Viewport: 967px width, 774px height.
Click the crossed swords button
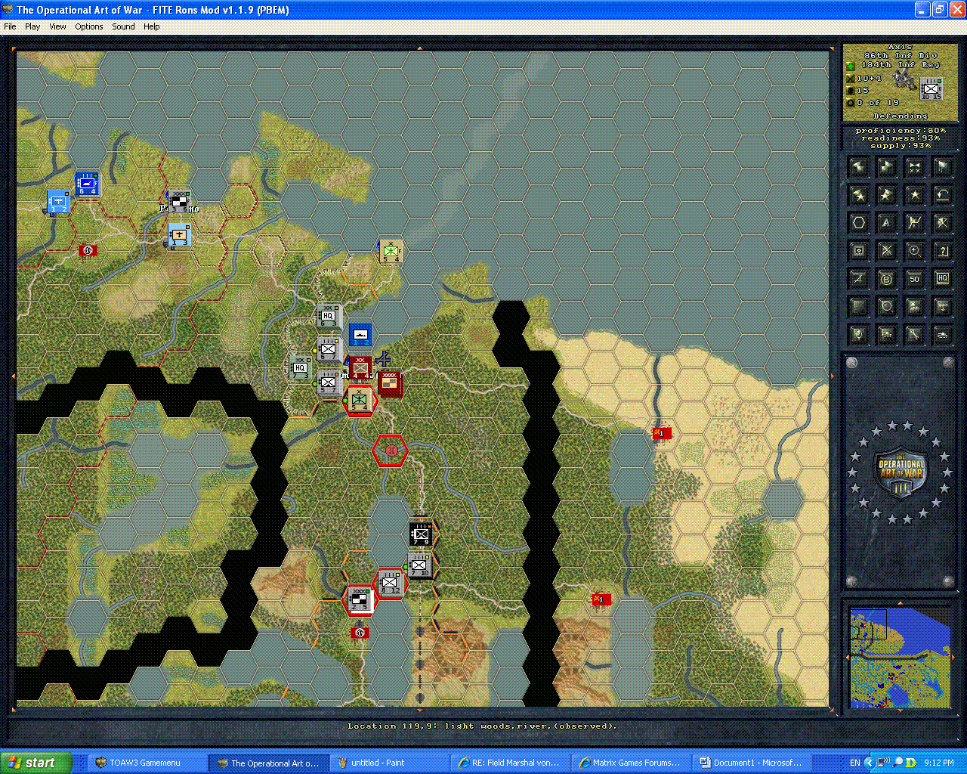point(887,251)
